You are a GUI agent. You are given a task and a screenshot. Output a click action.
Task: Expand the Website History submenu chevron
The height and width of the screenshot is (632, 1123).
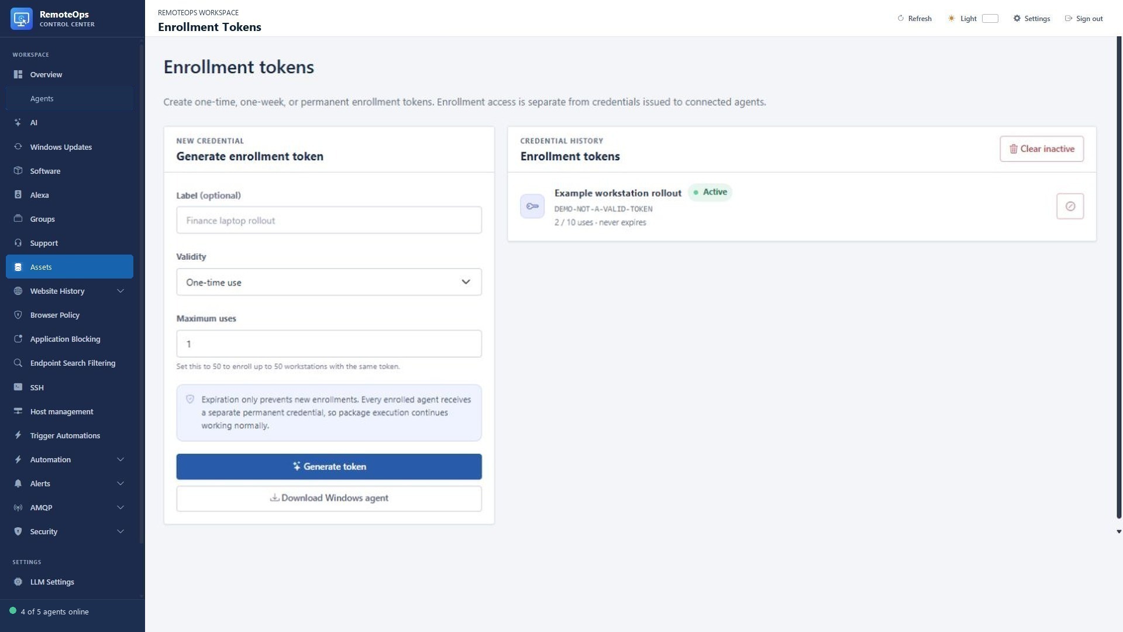120,291
